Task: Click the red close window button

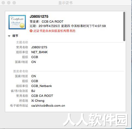Action: (x=3, y=3)
